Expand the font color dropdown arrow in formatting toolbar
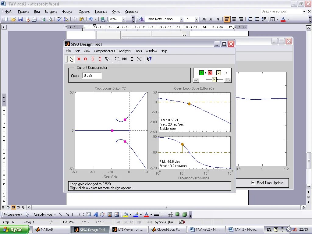The height and width of the screenshot is (234, 312). tap(288, 19)
